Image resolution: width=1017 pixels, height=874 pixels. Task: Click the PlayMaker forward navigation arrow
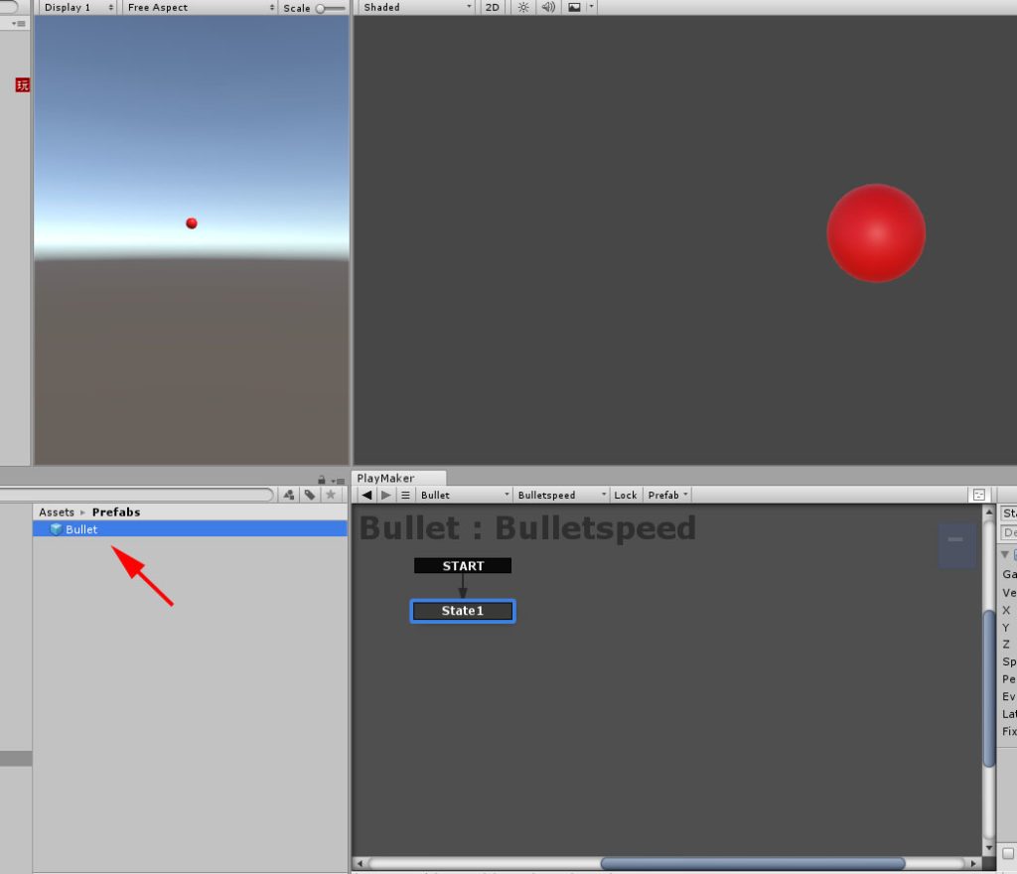click(385, 494)
